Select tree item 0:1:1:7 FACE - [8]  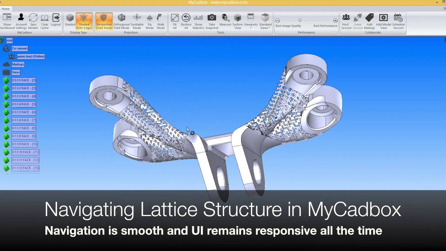pos(24,128)
